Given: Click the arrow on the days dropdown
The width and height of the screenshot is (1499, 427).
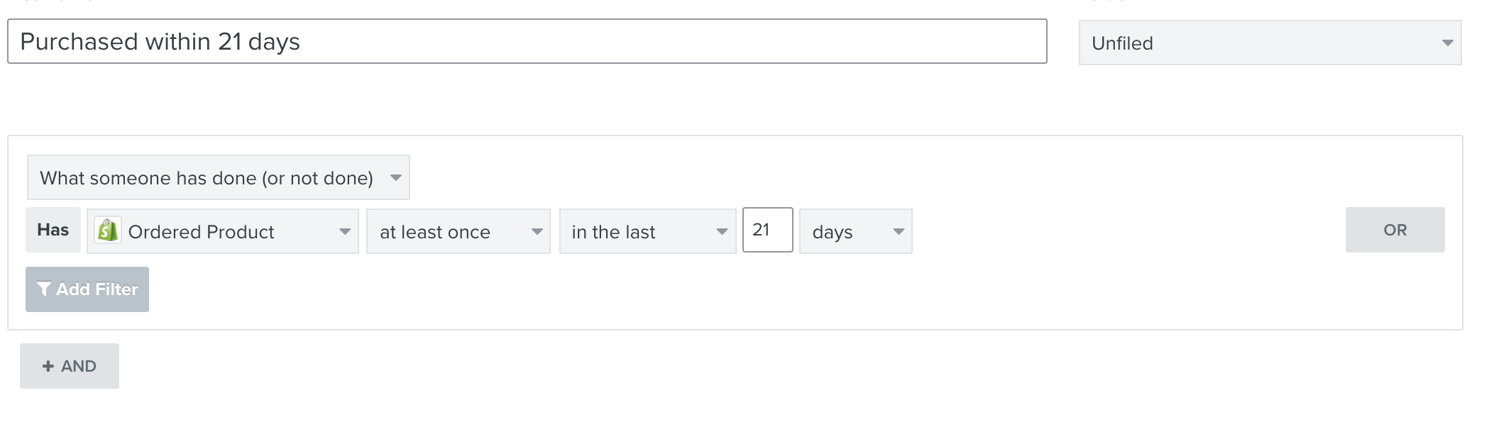Looking at the screenshot, I should 898,232.
